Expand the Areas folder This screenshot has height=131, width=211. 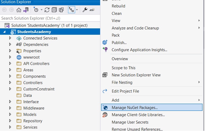[x=10, y=70]
